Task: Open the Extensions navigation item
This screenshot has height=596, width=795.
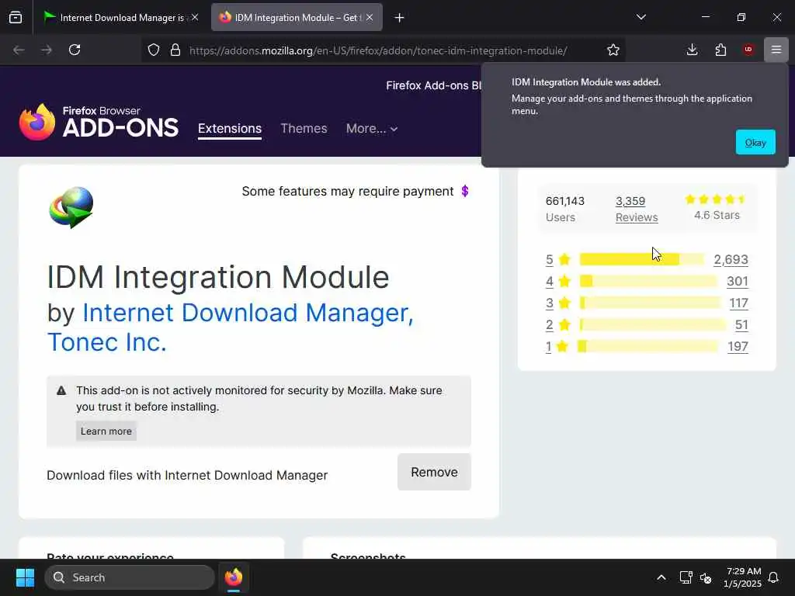Action: [230, 129]
